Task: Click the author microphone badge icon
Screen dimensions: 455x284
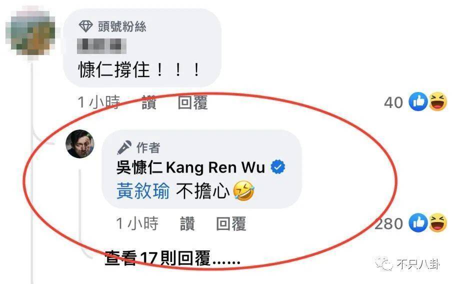Action: coord(124,147)
